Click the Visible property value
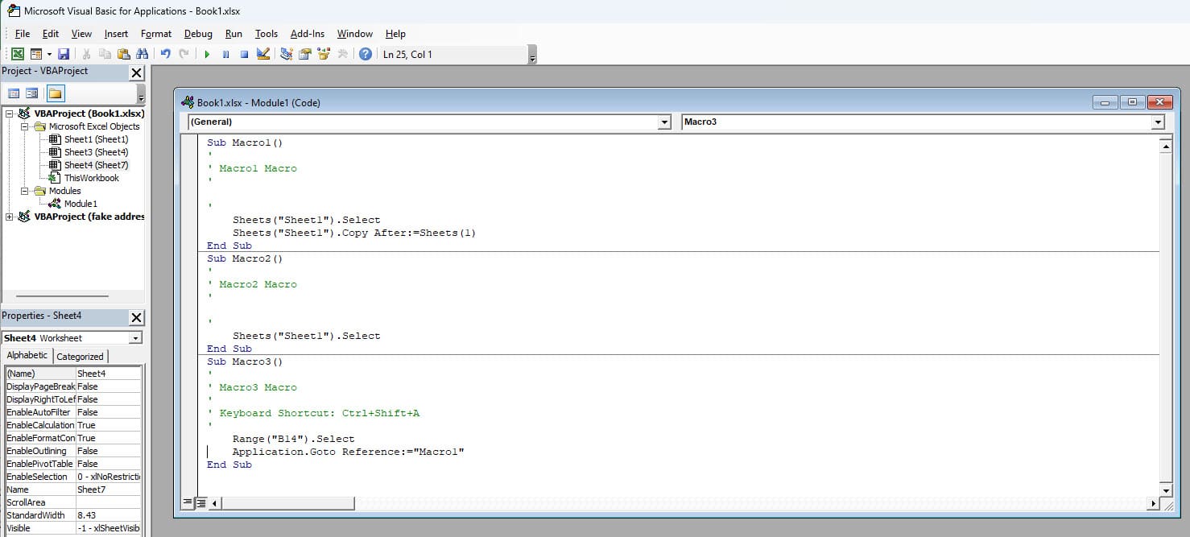The height and width of the screenshot is (537, 1190). click(108, 528)
